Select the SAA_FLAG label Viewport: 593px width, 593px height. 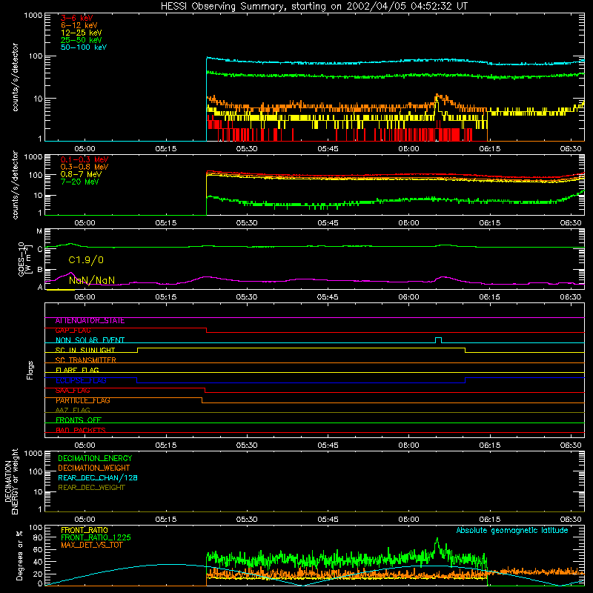[x=73, y=391]
